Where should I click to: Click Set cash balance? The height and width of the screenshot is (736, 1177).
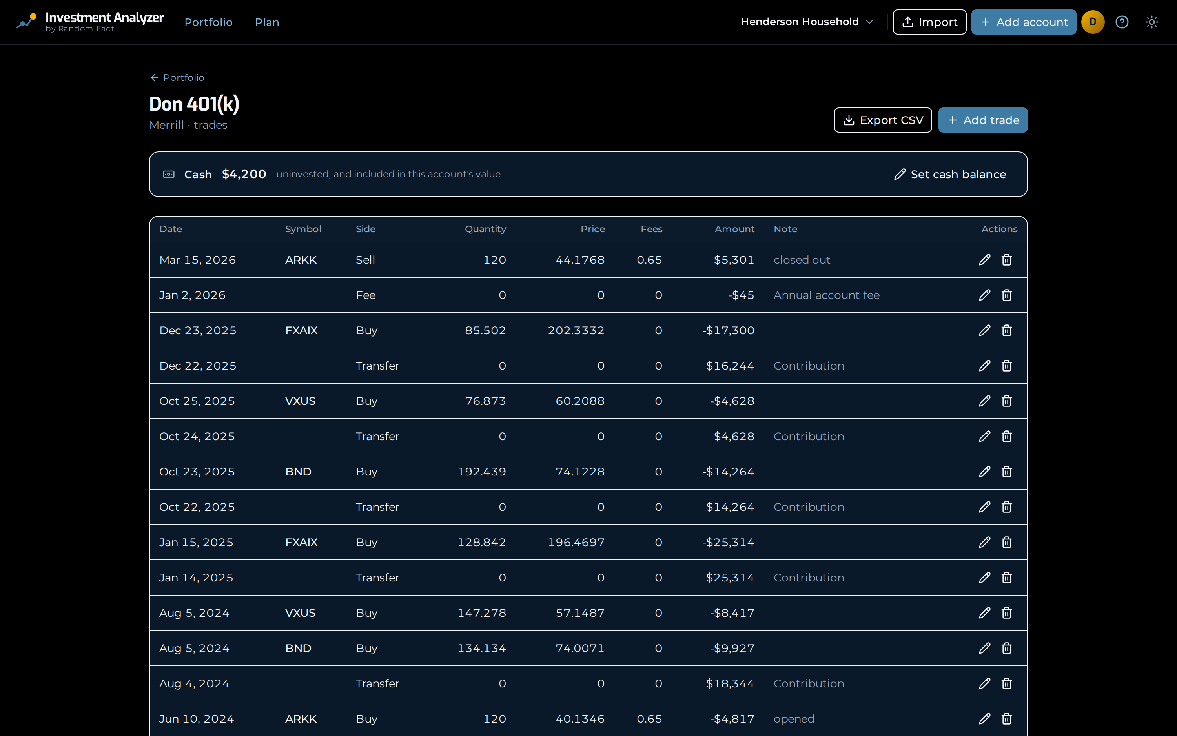tap(950, 174)
